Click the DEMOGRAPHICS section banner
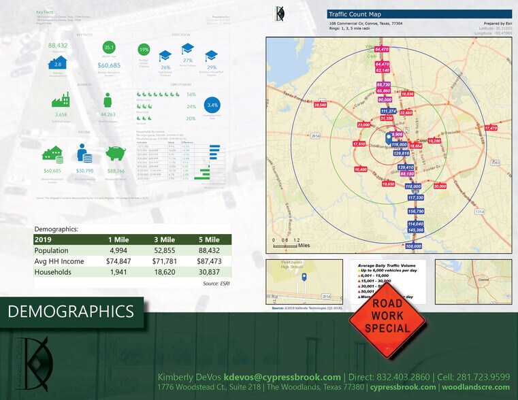 pos(71,312)
